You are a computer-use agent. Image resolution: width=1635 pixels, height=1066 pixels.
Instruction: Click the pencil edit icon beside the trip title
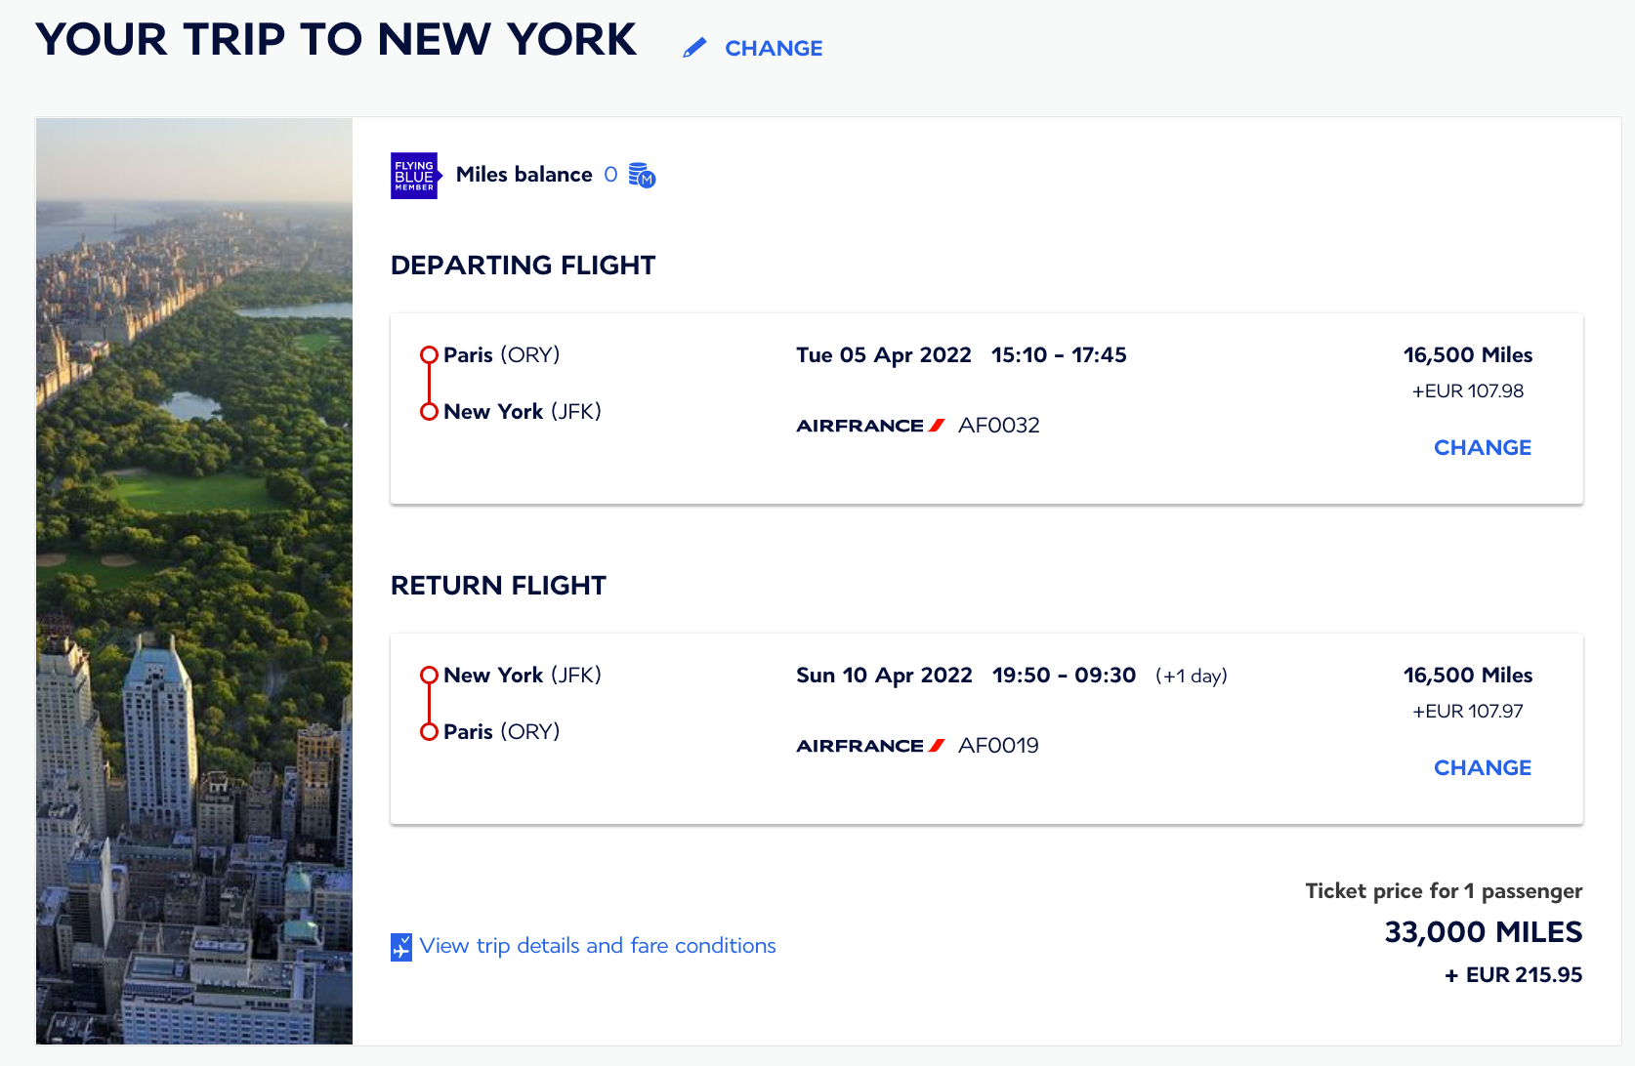click(694, 48)
